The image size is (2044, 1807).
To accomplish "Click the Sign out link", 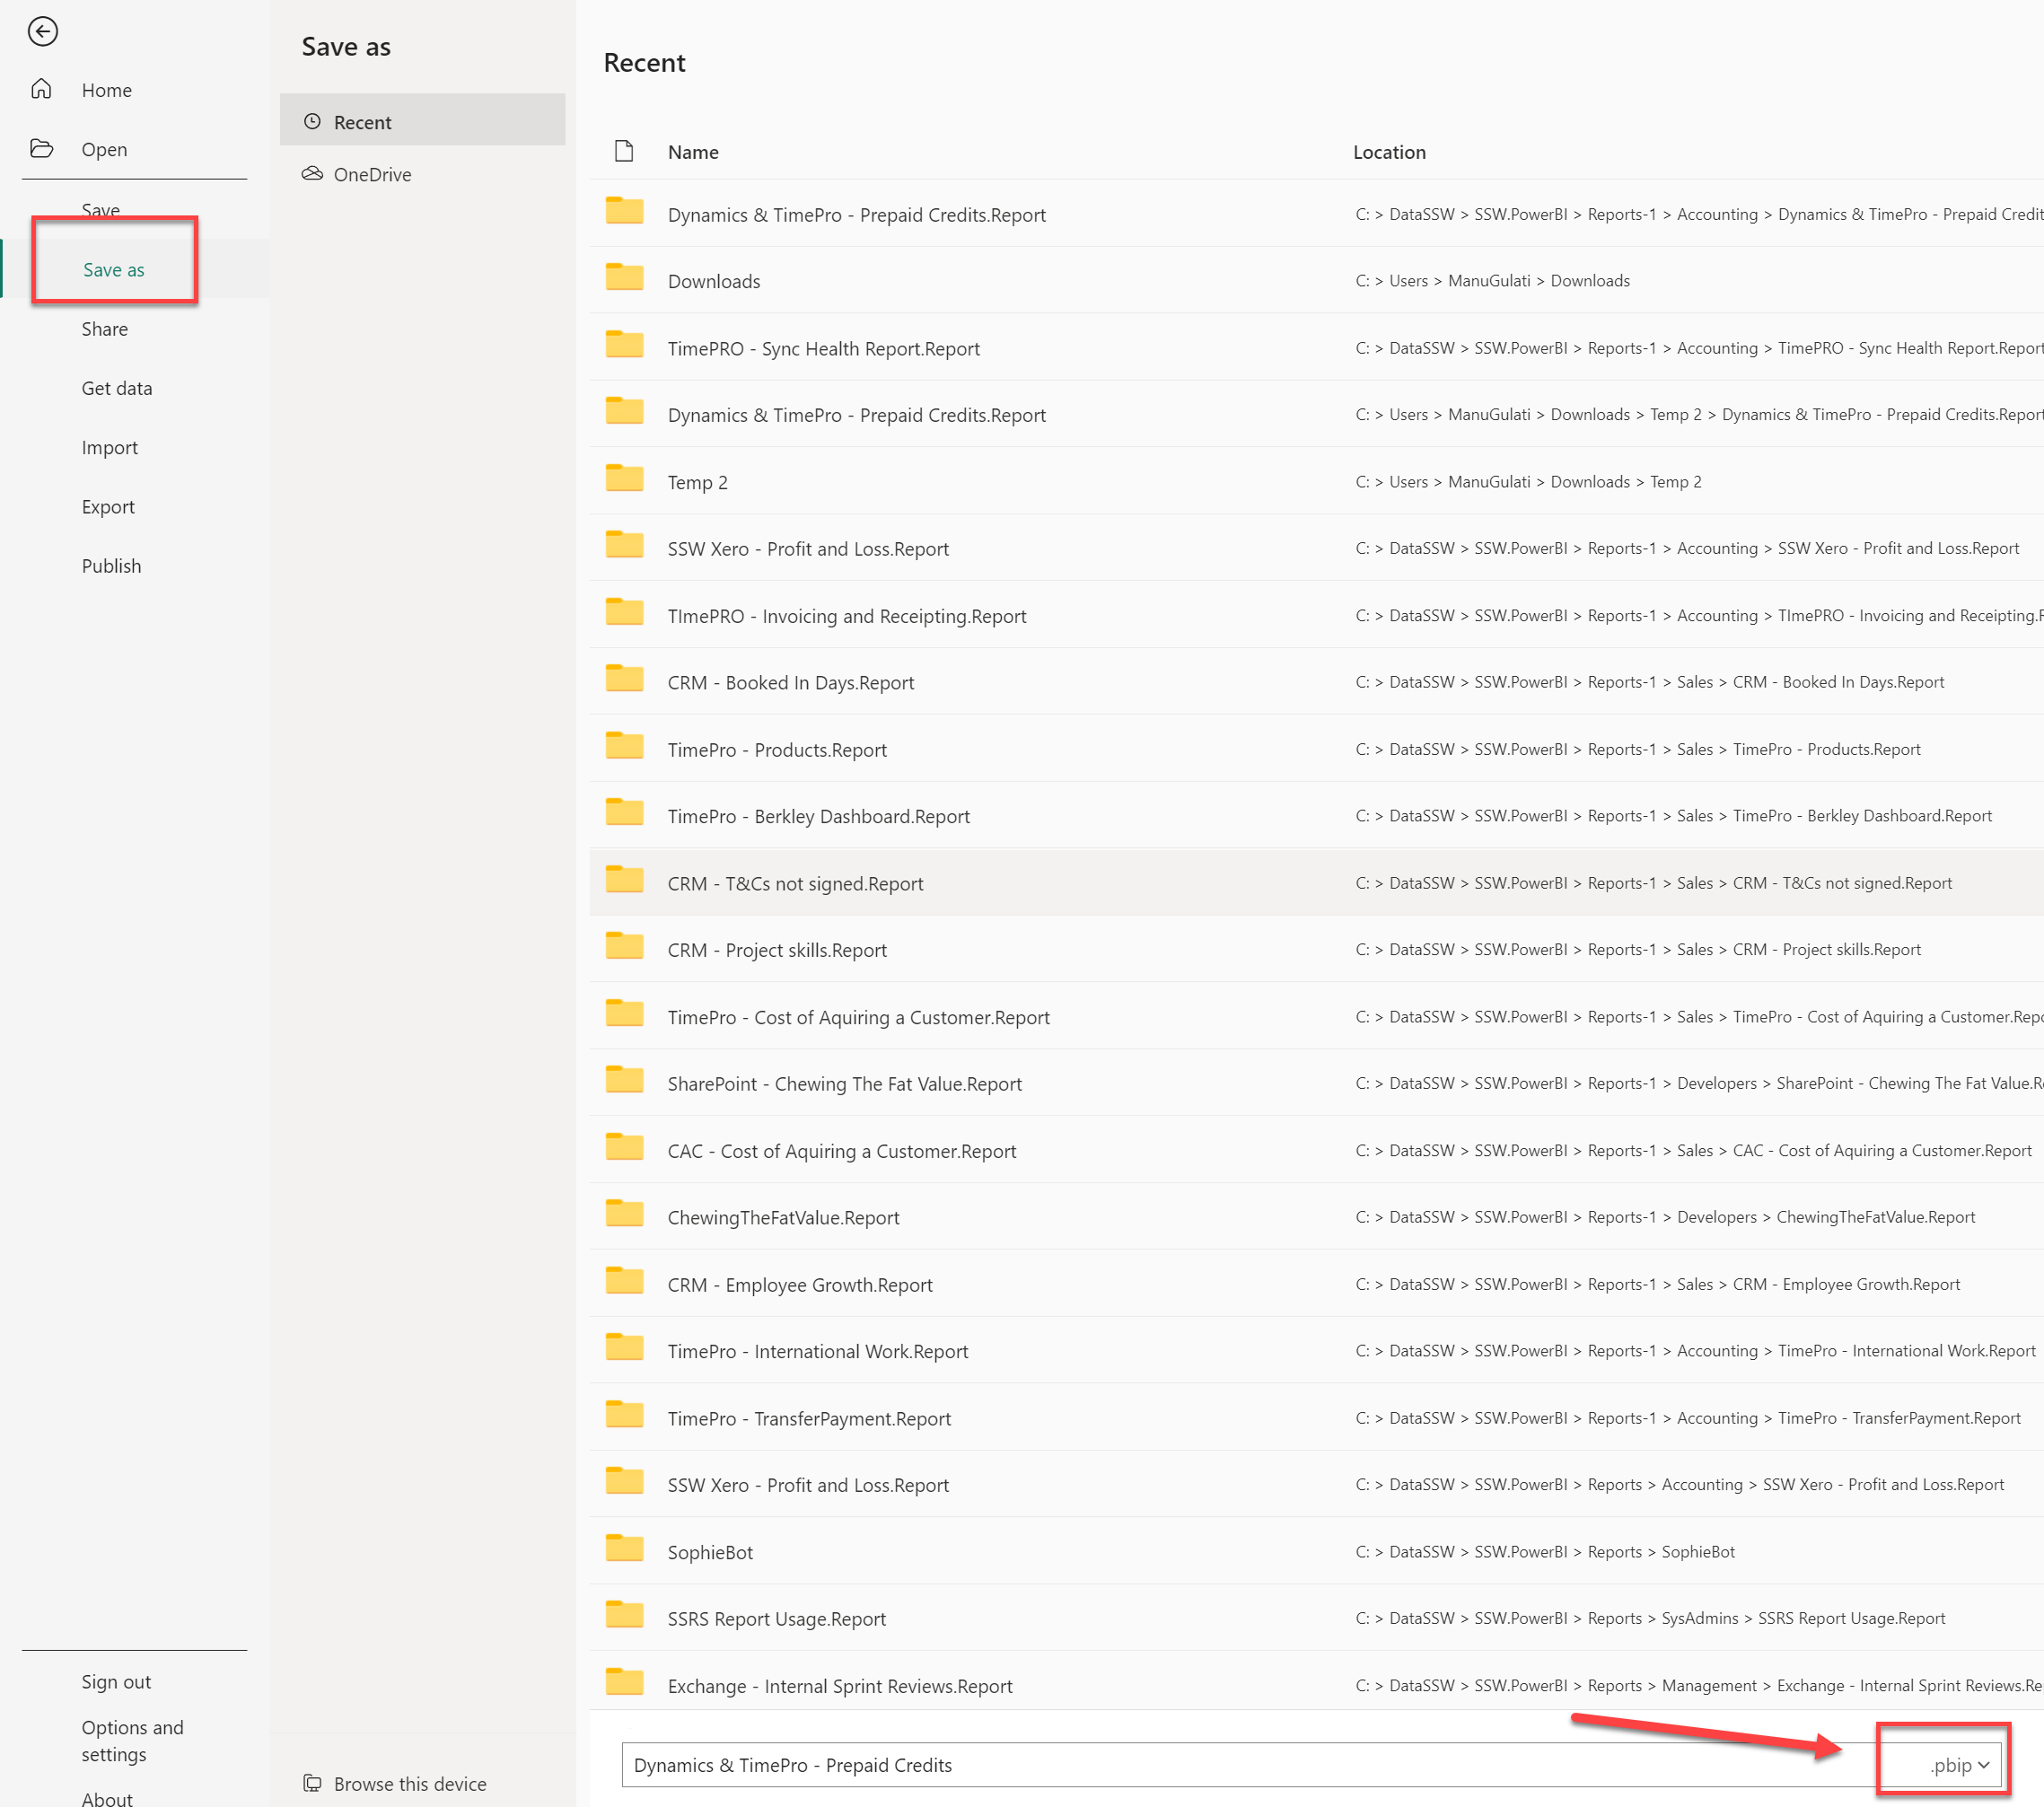I will tap(116, 1682).
